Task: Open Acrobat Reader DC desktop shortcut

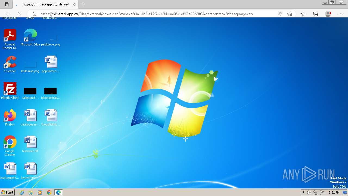Action: coord(10,39)
